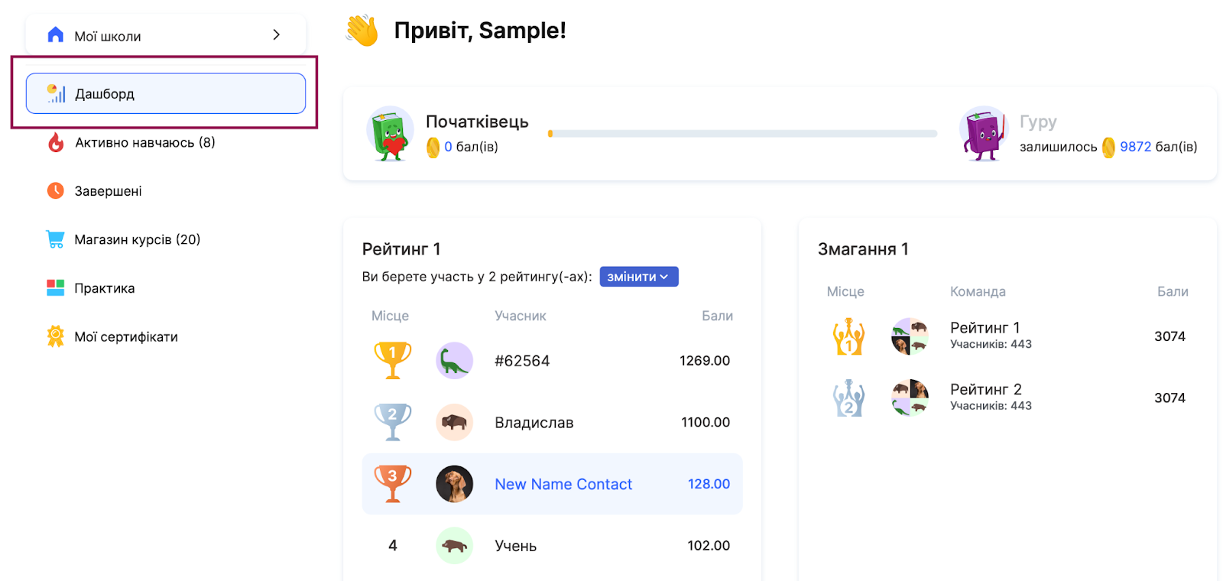This screenshot has width=1223, height=581.
Task: Open the Дашборд menu item
Action: tap(166, 94)
